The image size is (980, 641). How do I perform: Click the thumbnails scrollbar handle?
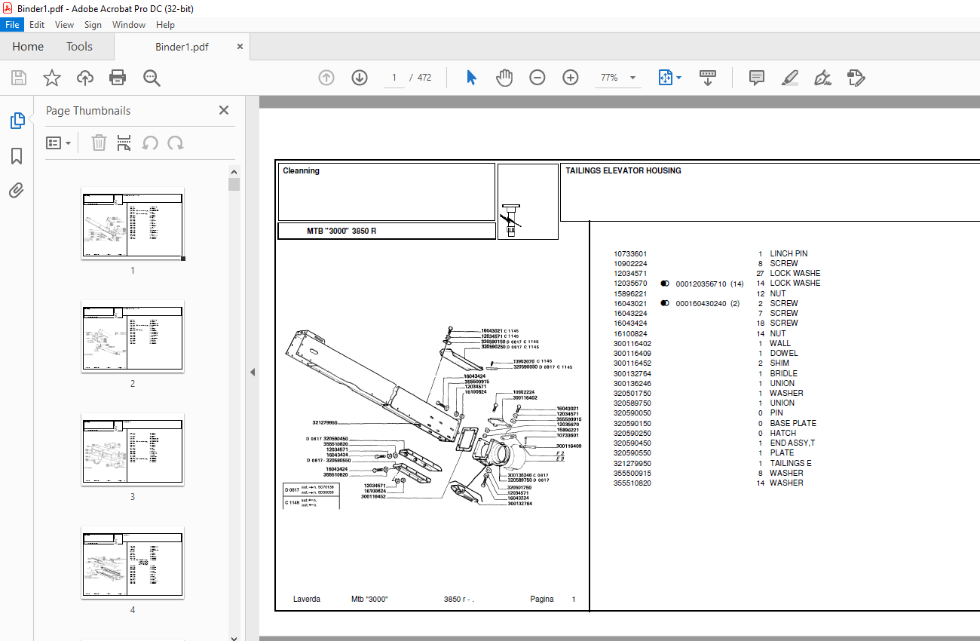tap(234, 185)
